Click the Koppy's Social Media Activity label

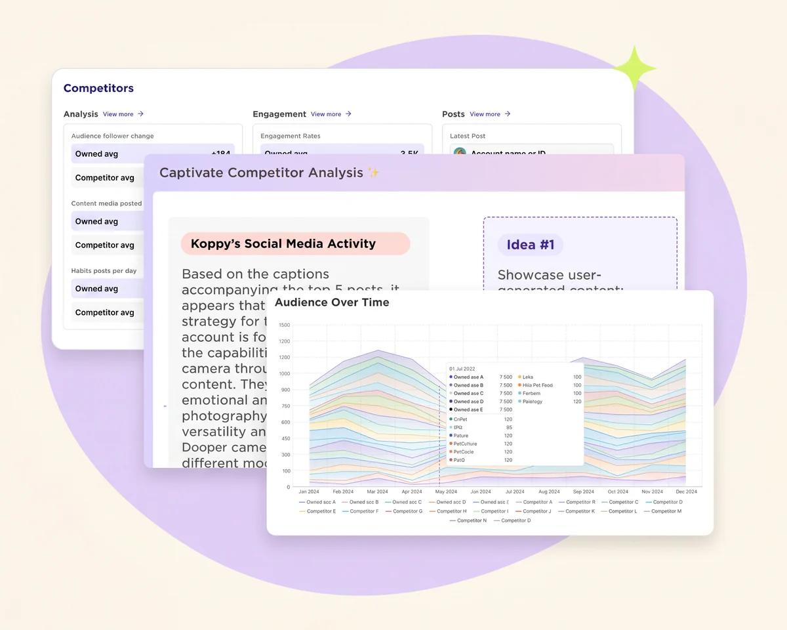[x=295, y=243]
